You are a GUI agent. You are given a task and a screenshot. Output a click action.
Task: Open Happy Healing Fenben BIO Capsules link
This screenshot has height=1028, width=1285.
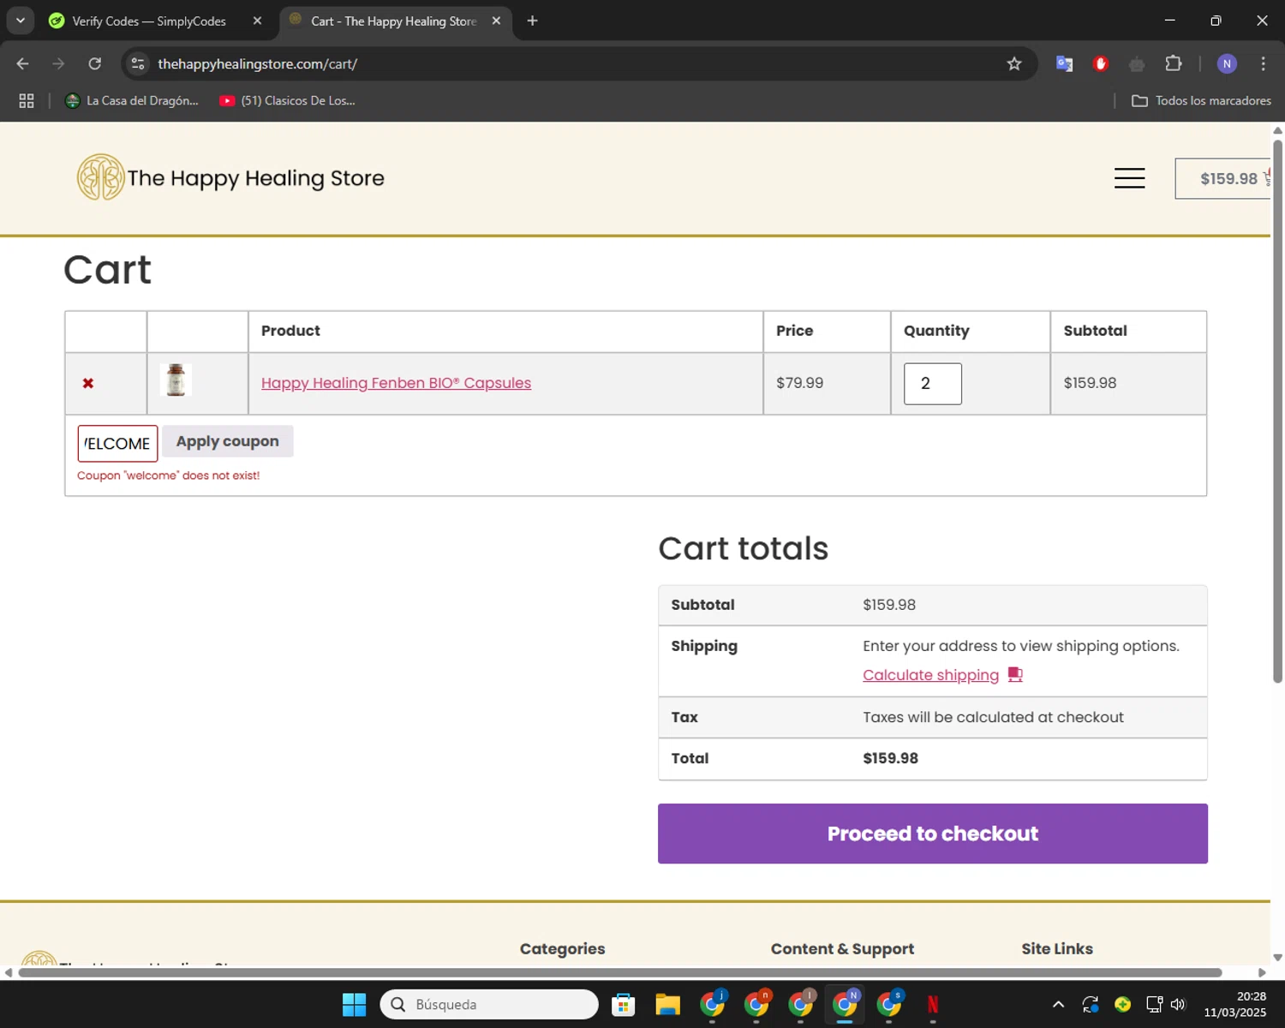tap(396, 383)
